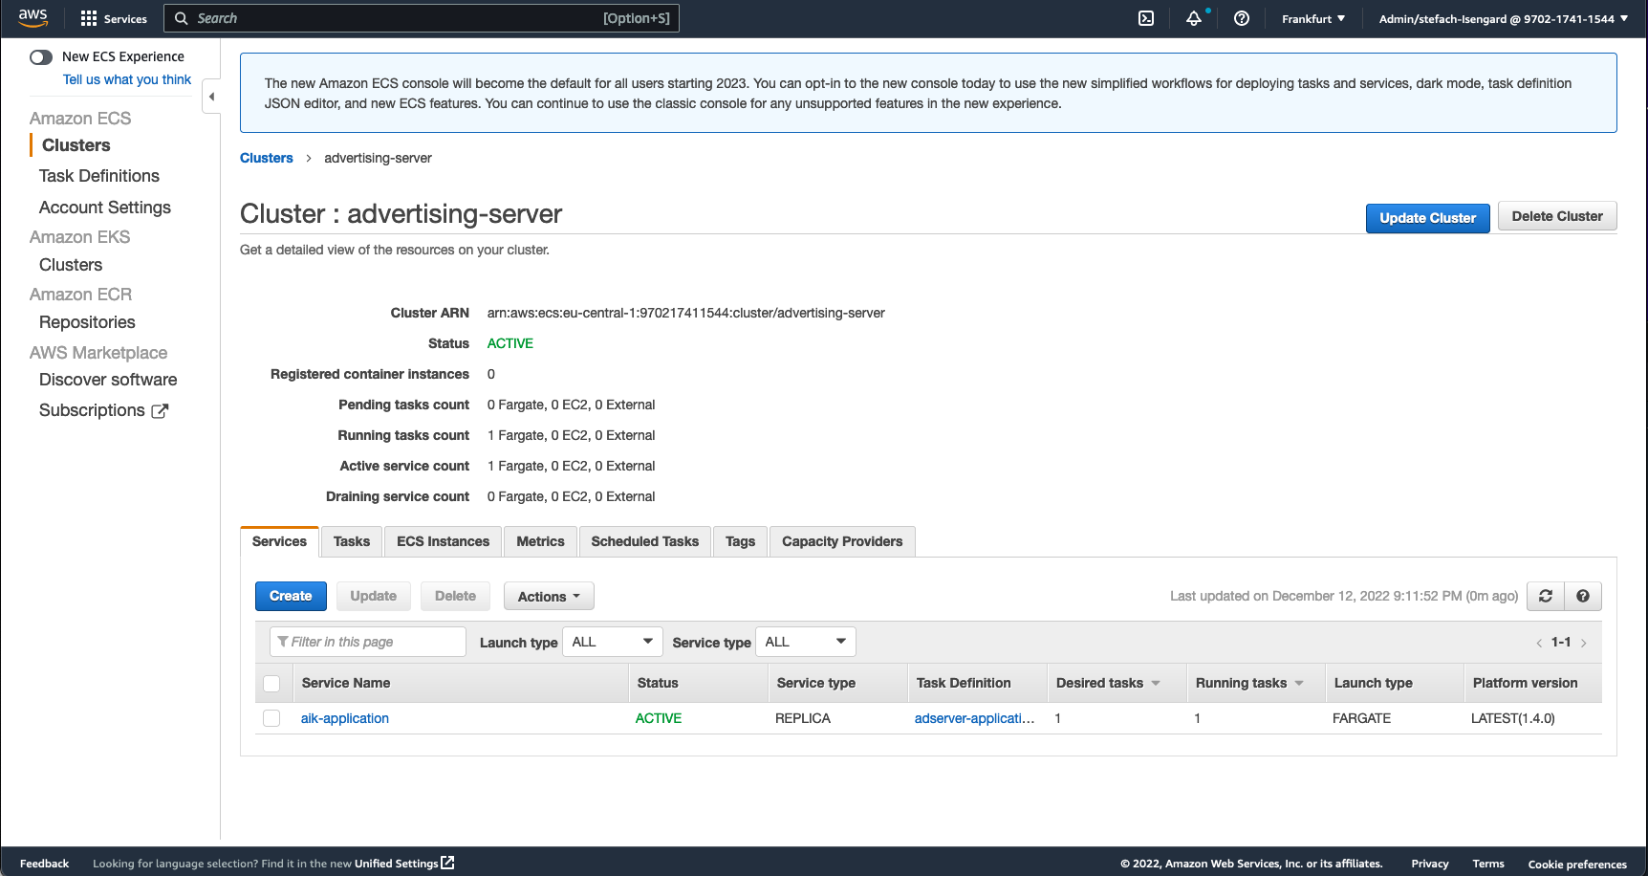The image size is (1648, 876).
Task: Open the notifications bell
Action: coord(1194,18)
